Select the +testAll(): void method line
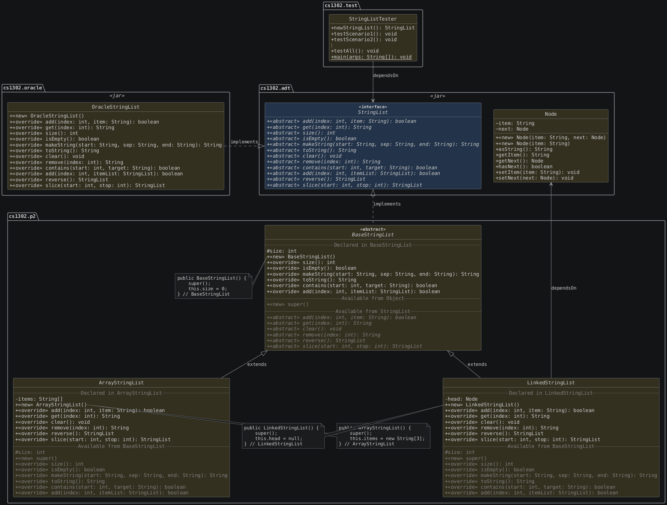The image size is (667, 505). coord(355,51)
